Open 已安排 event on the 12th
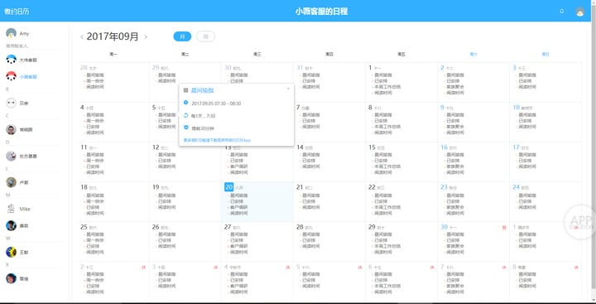Screen dimensions: 596x304 point(166,161)
